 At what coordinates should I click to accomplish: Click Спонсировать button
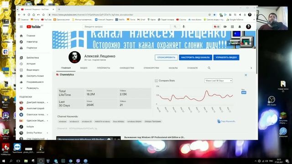point(166,57)
